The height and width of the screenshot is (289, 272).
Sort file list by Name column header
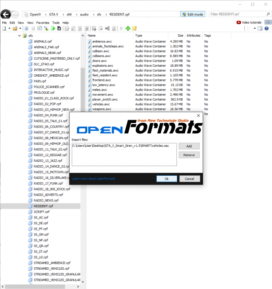point(110,35)
